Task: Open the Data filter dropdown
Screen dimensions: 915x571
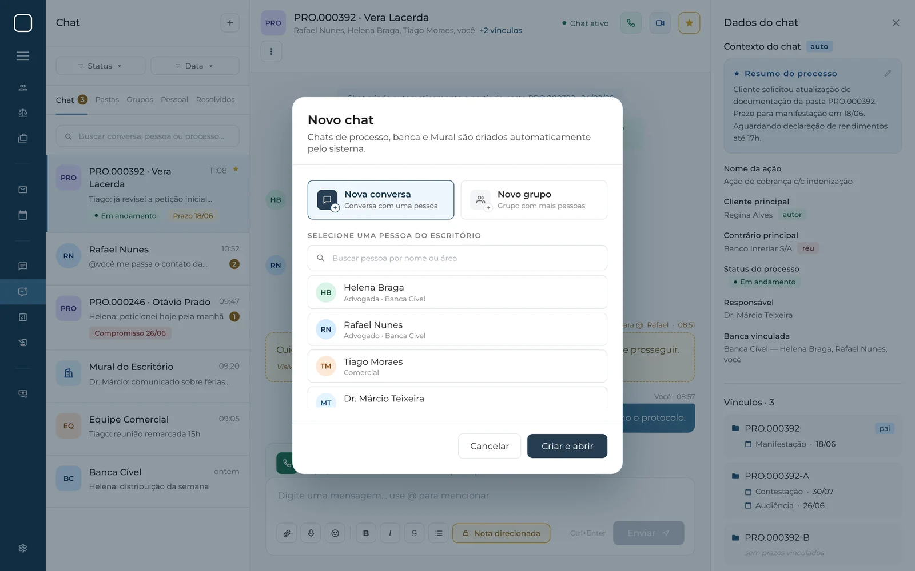Action: tap(194, 66)
